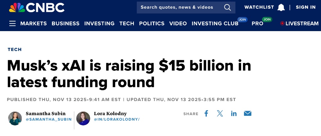Screen dimensions: 321x136
Task: Navigate to the Politics section
Action: (x=152, y=23)
